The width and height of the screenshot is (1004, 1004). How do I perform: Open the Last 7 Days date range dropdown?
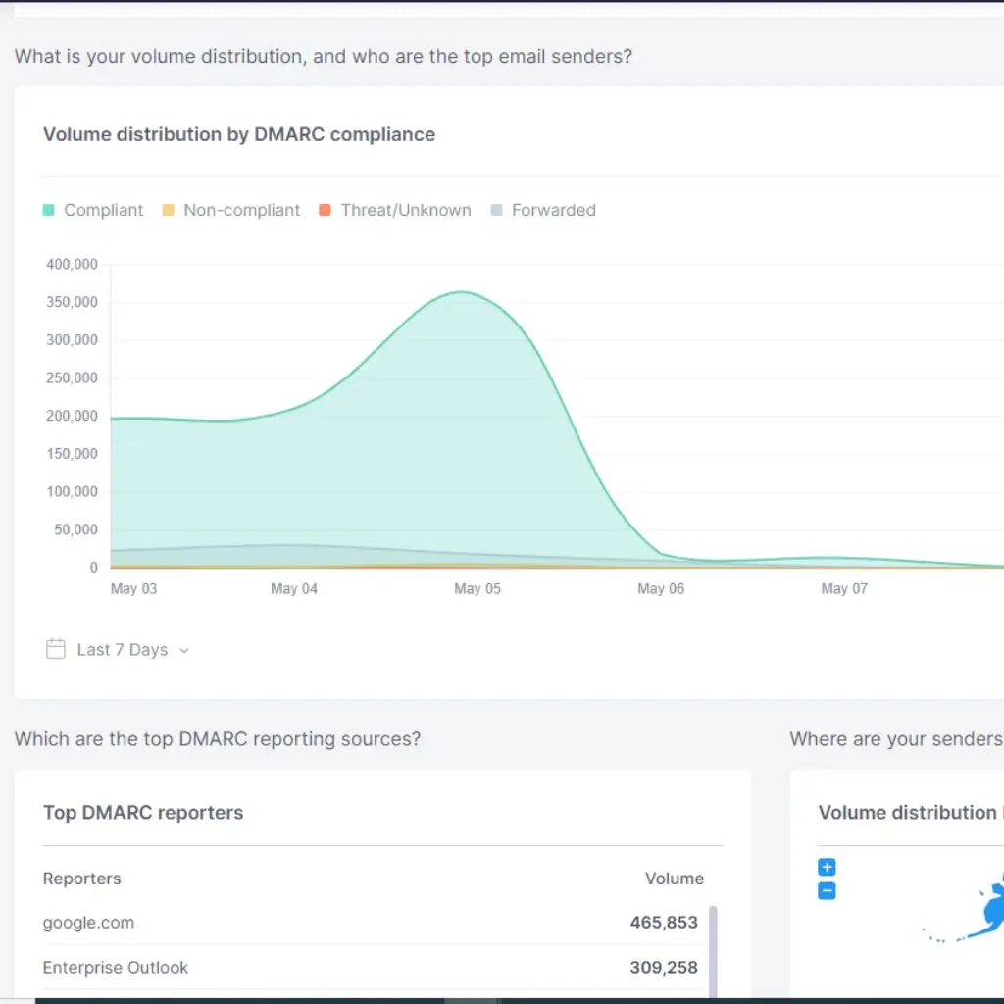(x=123, y=649)
